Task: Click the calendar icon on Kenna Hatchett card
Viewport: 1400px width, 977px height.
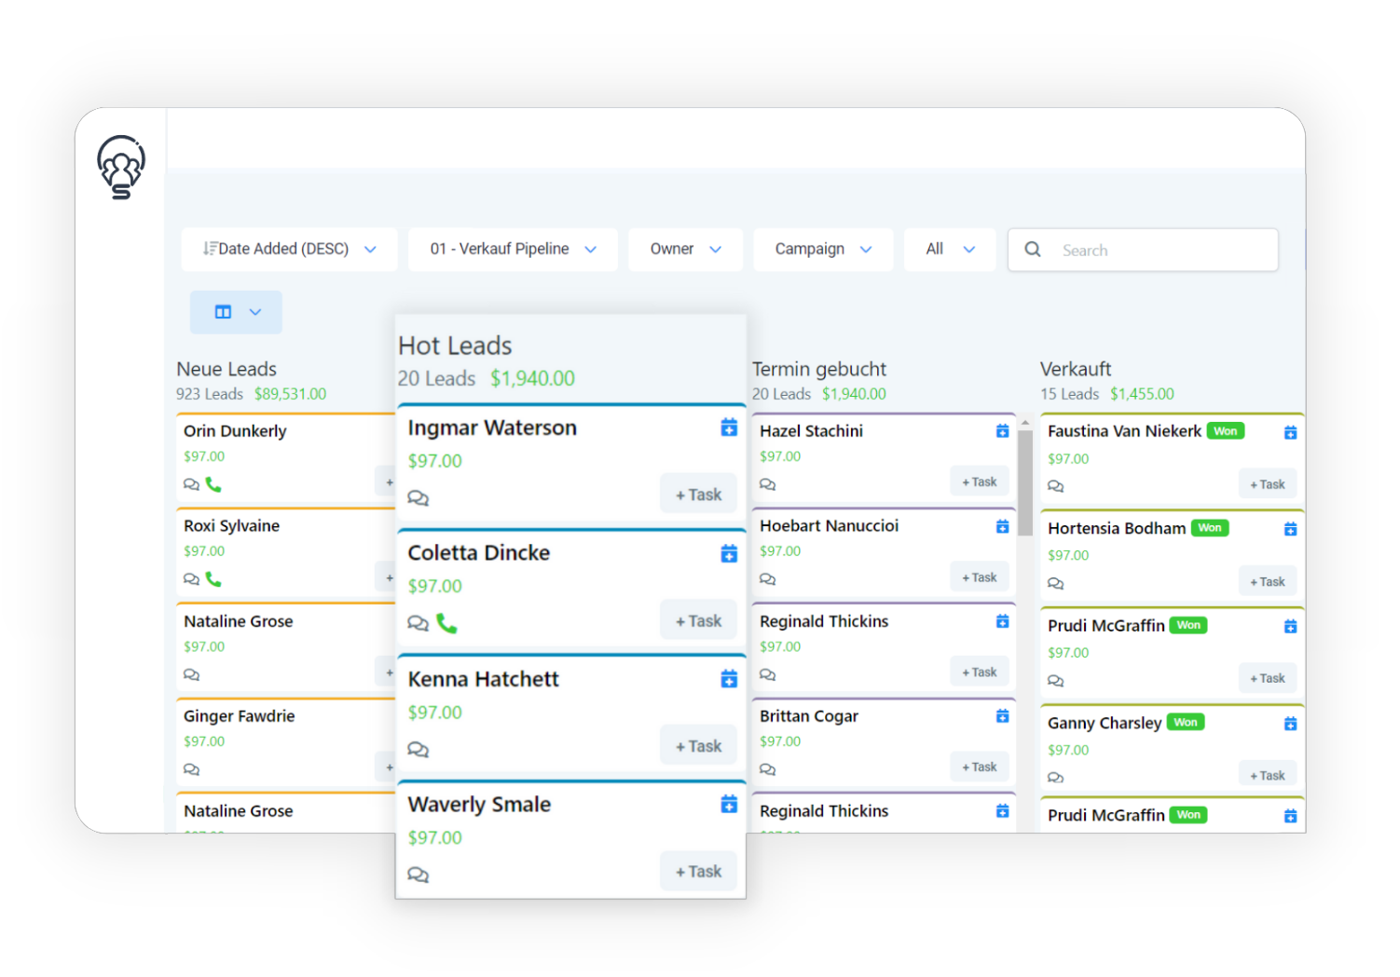Action: (x=729, y=679)
